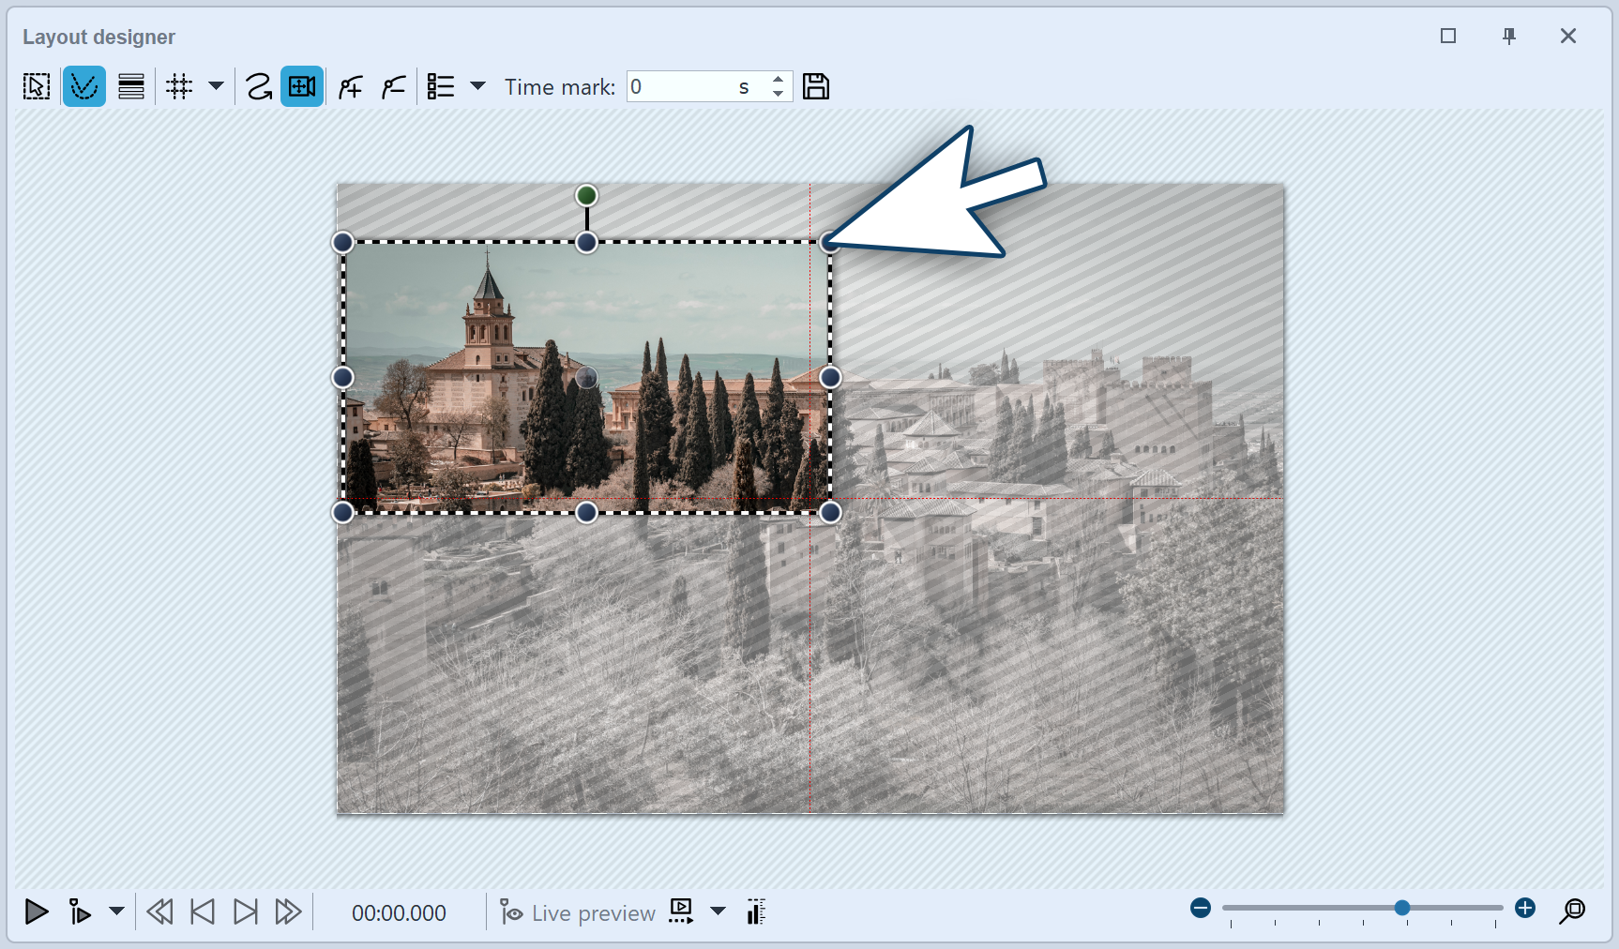
Task: Select the freehand curve tool
Action: click(259, 85)
